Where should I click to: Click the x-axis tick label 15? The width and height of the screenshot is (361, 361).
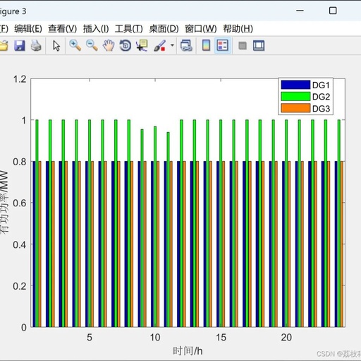221,338
